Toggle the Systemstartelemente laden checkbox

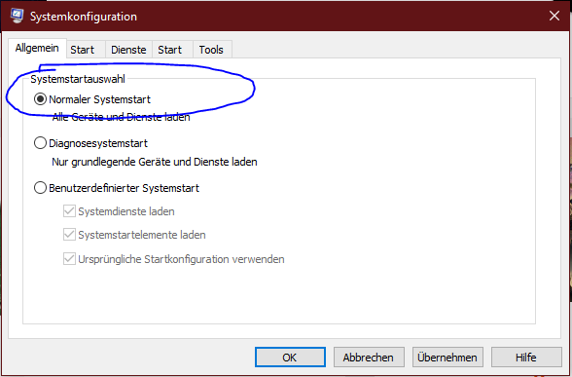click(69, 235)
